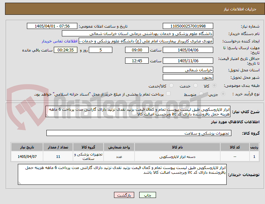Click the item code cell showing --
This screenshot has height=204, width=265.
(235, 157)
